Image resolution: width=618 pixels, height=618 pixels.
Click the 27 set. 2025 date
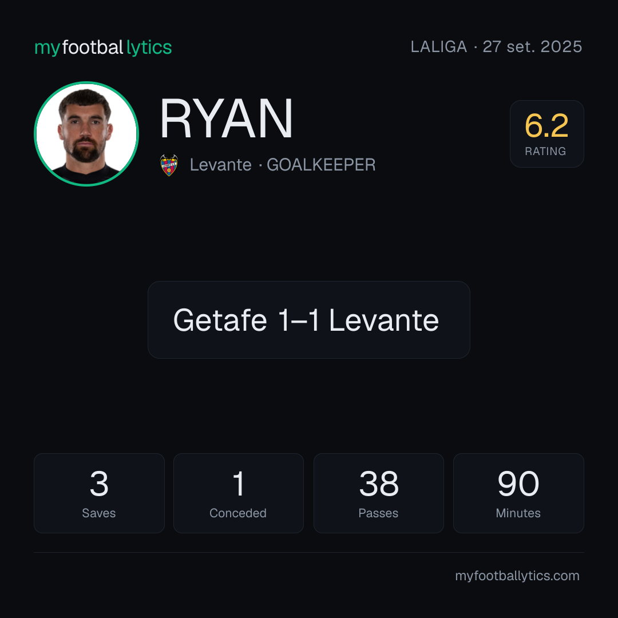533,47
